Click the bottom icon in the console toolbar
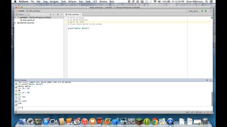Image resolution: width=227 pixels, height=127 pixels. 16,105
